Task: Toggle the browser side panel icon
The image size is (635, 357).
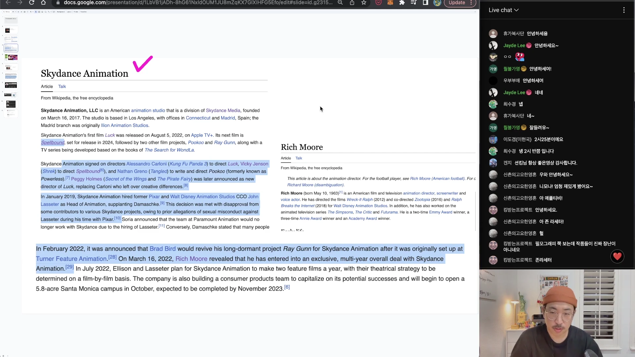Action: point(425,3)
